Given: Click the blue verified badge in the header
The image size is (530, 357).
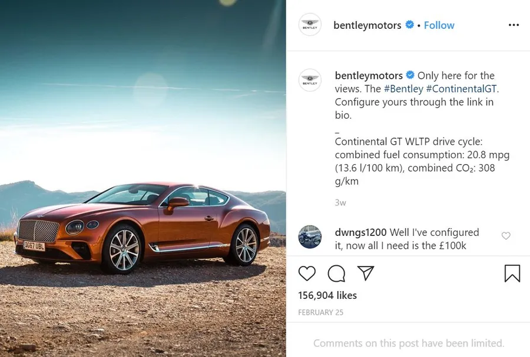Looking at the screenshot, I should pos(410,25).
